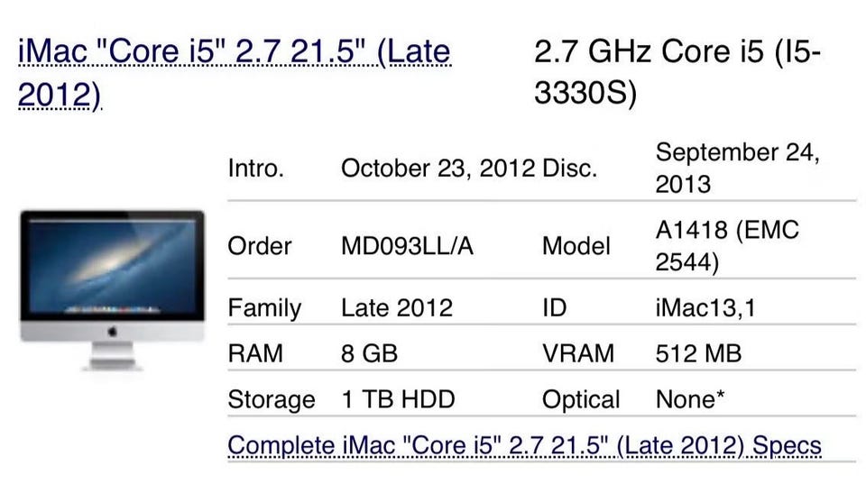
Task: Open the Complete iMac Late 2012 Specs link
Action: pos(524,444)
